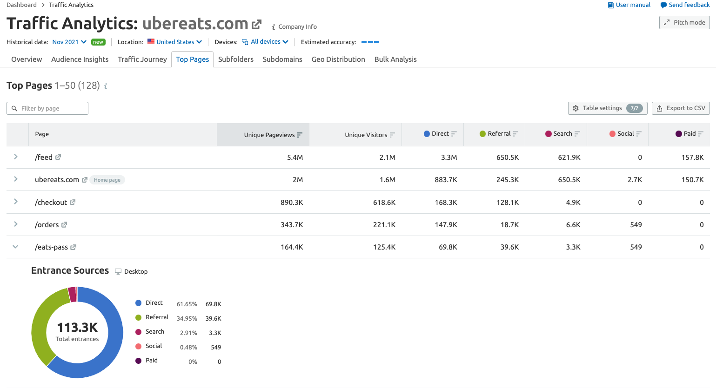Click the Company Info link
This screenshot has height=388, width=716.
click(x=297, y=27)
